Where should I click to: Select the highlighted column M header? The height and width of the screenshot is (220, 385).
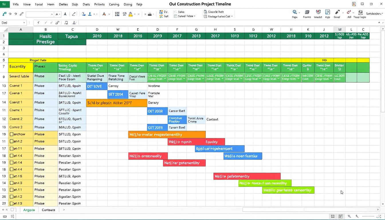coord(340,30)
